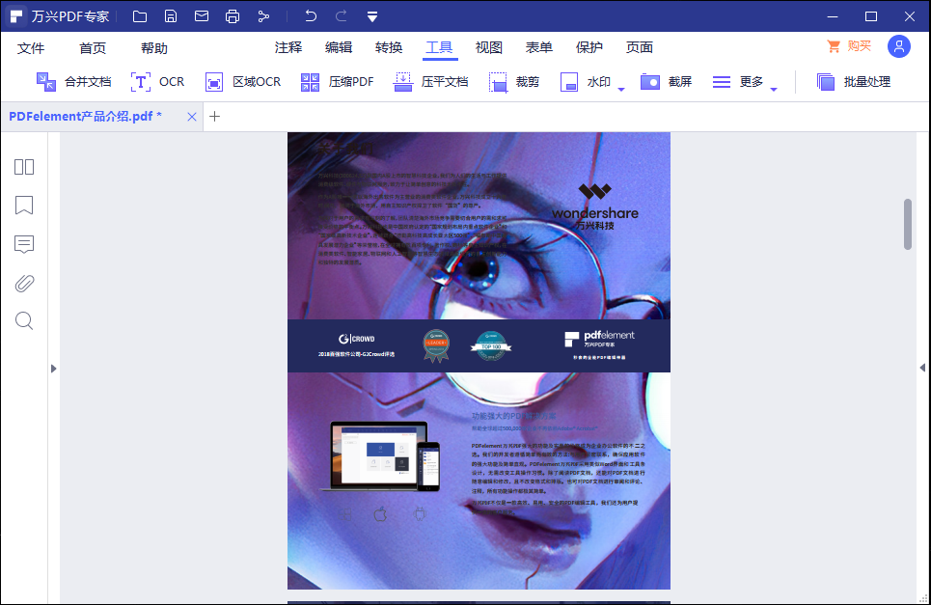This screenshot has width=931, height=605.
Task: Switch to the 页面 ribbon tab
Action: pyautogui.click(x=640, y=46)
